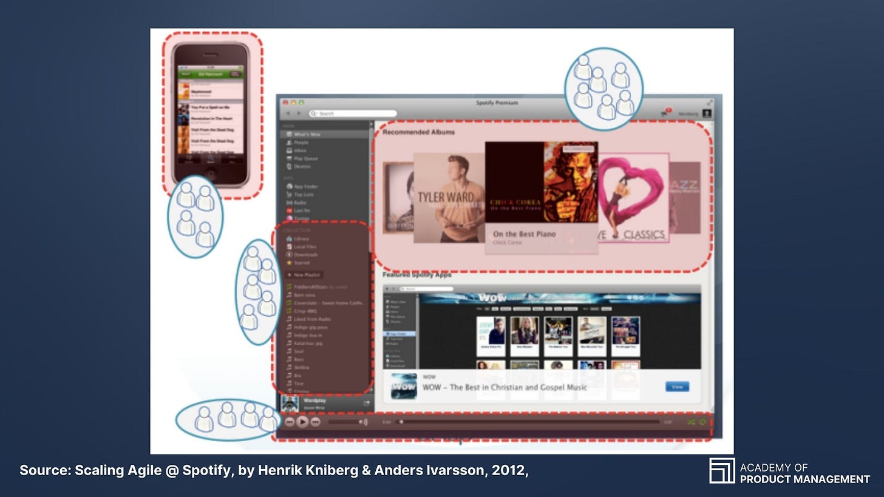Viewport: 884px width, 497px height.
Task: Click the Featured Spotify Apps heading
Action: point(417,275)
